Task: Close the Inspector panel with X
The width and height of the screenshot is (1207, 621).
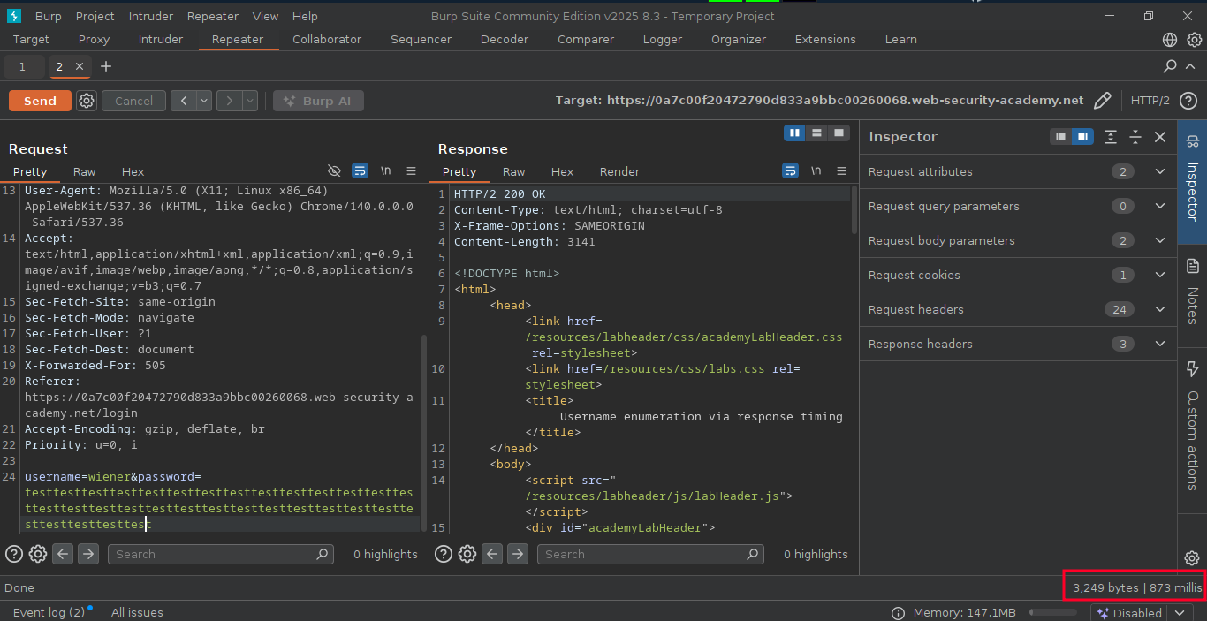Action: pos(1160,137)
